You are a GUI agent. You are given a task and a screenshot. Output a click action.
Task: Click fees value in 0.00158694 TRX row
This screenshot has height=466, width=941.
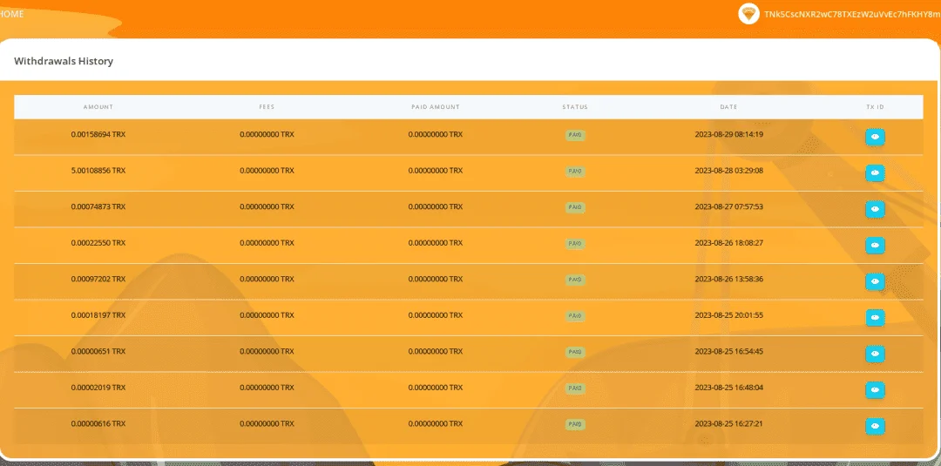pos(267,134)
